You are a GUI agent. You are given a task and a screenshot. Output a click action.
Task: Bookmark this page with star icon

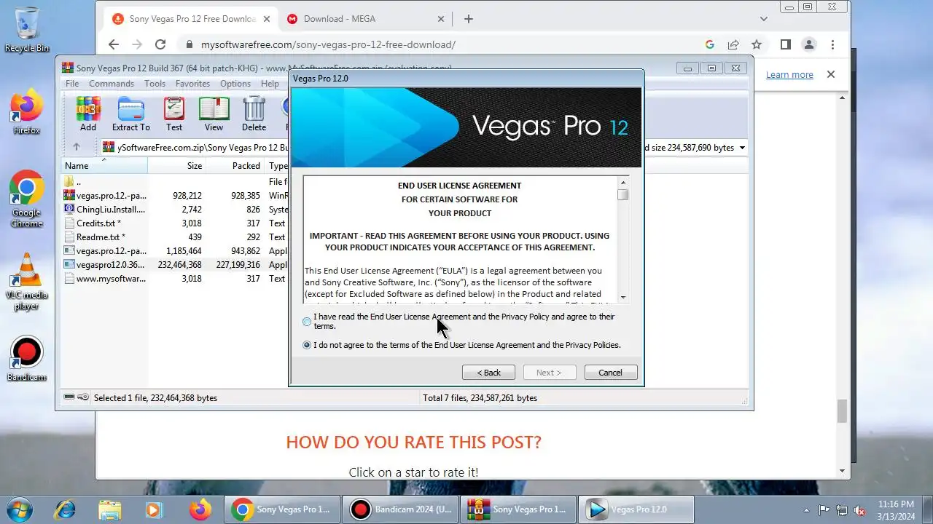757,44
